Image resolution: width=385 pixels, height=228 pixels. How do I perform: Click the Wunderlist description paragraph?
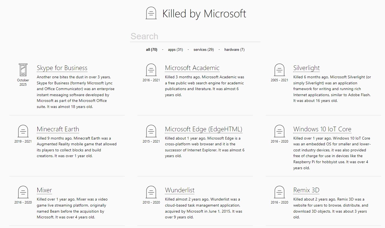(204, 208)
